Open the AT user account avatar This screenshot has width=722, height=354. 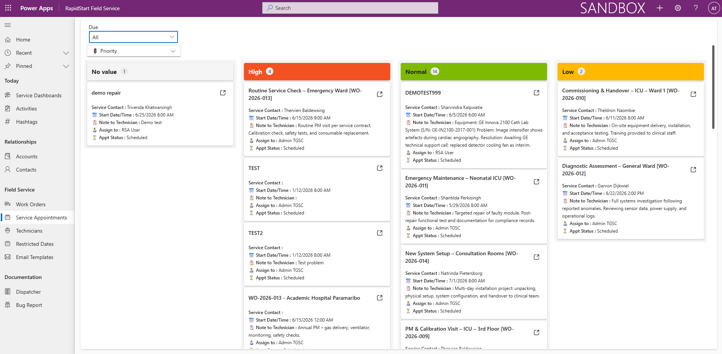pos(714,8)
